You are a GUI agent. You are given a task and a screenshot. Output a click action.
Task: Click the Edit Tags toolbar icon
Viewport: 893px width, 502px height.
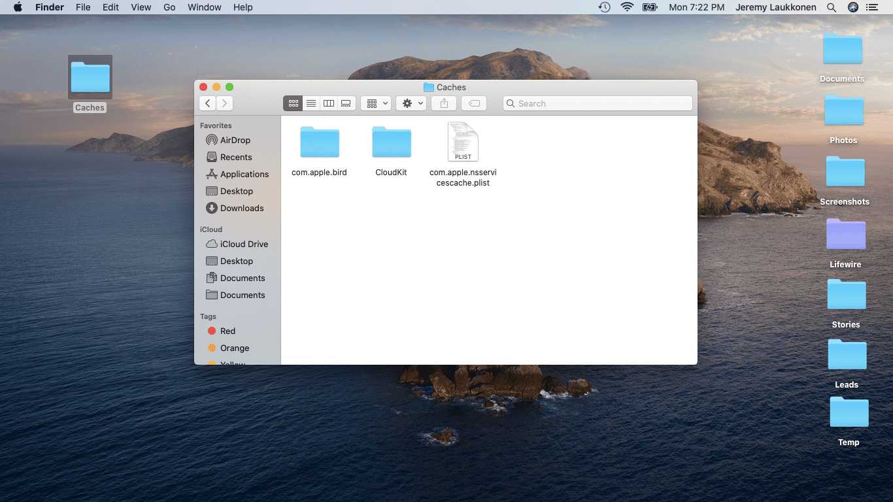click(x=474, y=103)
